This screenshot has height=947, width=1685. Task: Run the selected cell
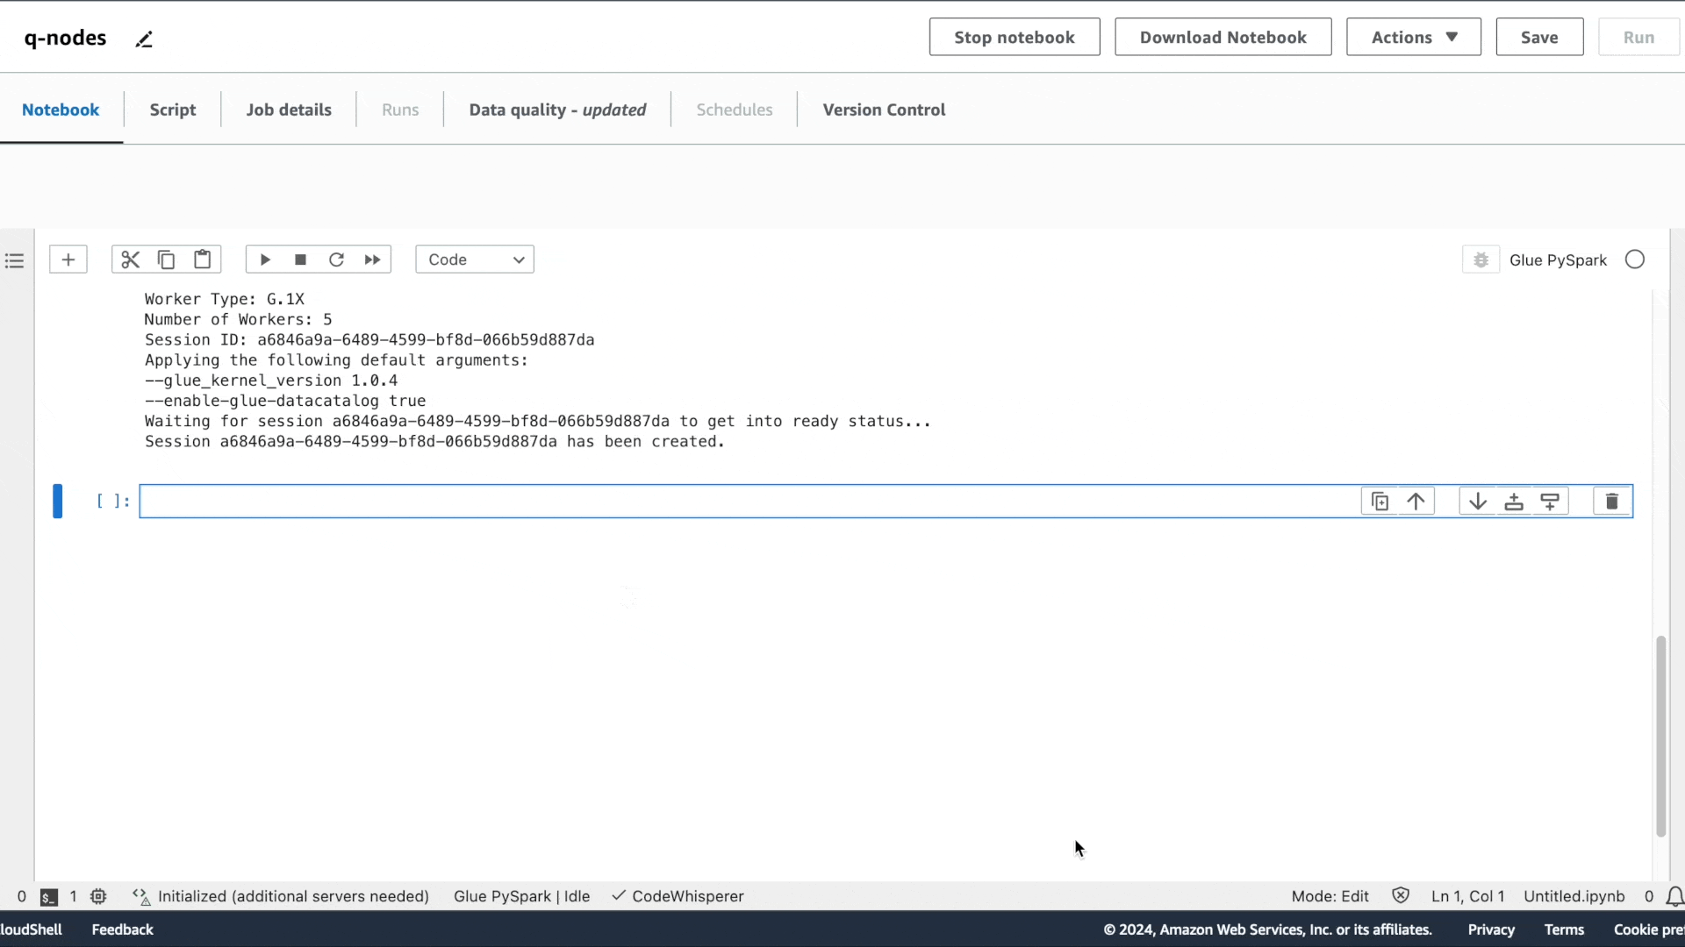(x=265, y=260)
